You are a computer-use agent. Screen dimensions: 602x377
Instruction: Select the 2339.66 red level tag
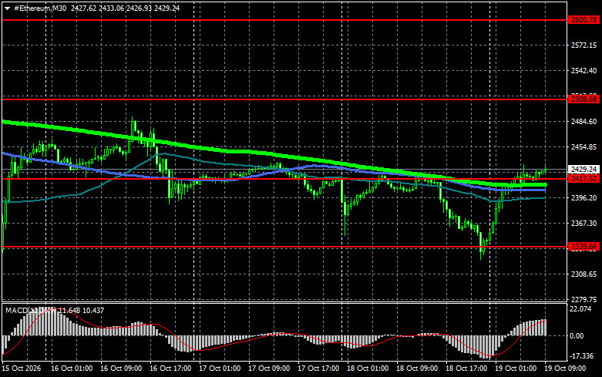(x=584, y=247)
